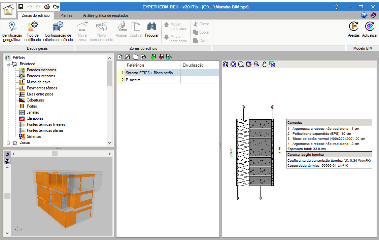The width and height of the screenshot is (379, 240).
Task: Switch to the Zonas do edifício tab
Action: coord(36,15)
